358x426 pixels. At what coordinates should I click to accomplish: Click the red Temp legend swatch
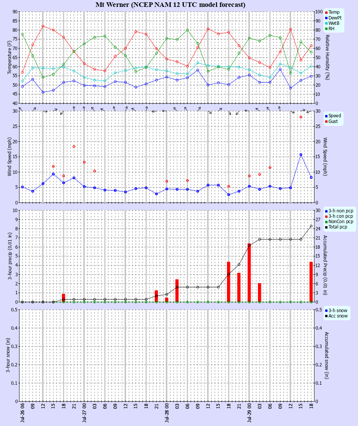[x=326, y=13]
